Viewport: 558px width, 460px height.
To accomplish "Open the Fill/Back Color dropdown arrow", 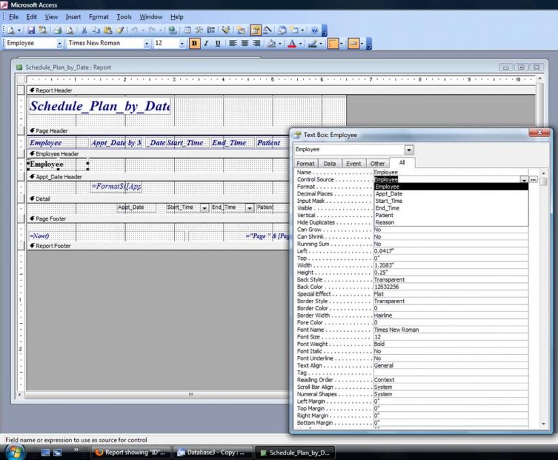I will pos(280,43).
